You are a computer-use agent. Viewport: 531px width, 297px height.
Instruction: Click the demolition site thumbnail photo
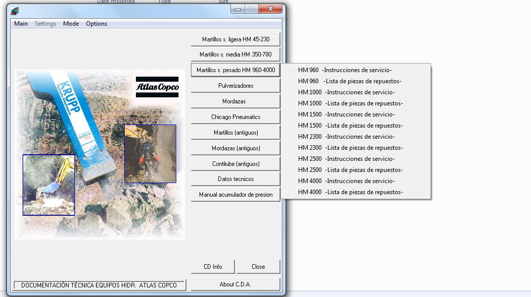(x=151, y=154)
